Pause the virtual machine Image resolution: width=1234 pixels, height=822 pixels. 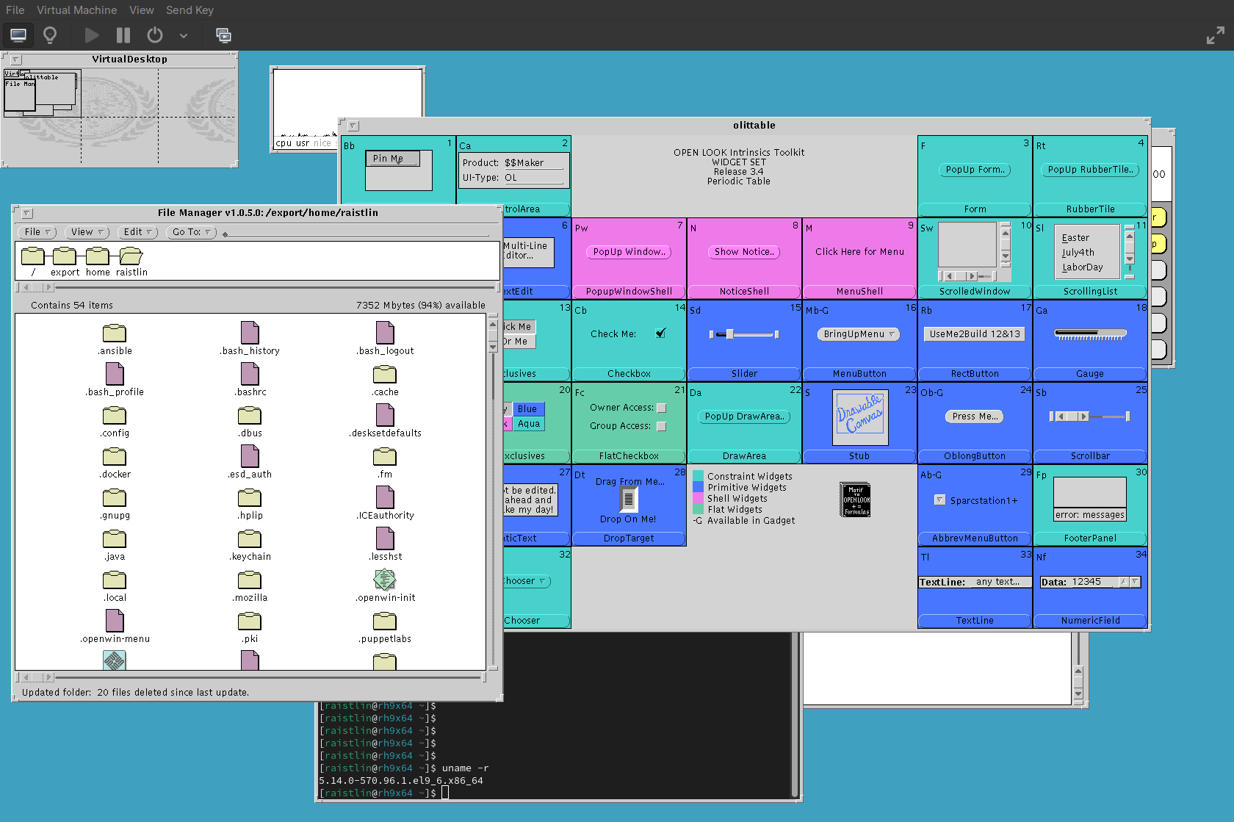click(x=123, y=35)
